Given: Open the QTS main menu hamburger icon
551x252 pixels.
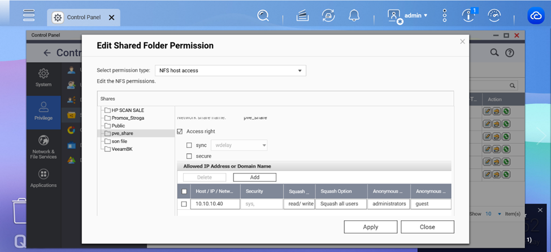Looking at the screenshot, I should point(29,15).
